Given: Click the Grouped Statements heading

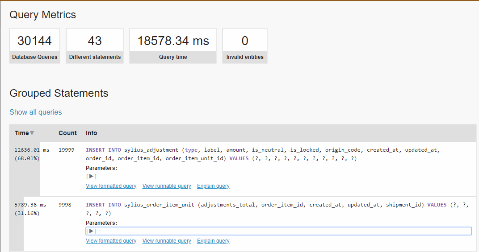Looking at the screenshot, I should [59, 93].
